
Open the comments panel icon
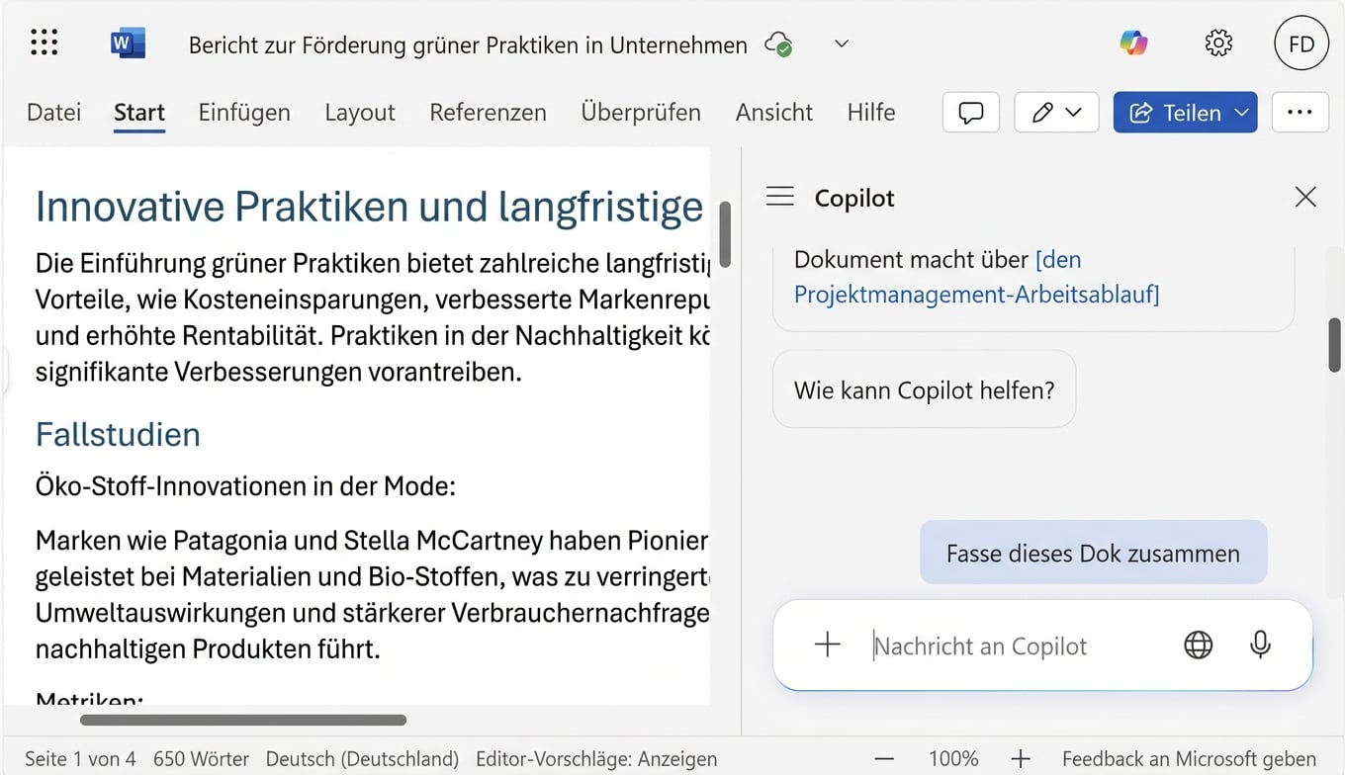pos(970,112)
